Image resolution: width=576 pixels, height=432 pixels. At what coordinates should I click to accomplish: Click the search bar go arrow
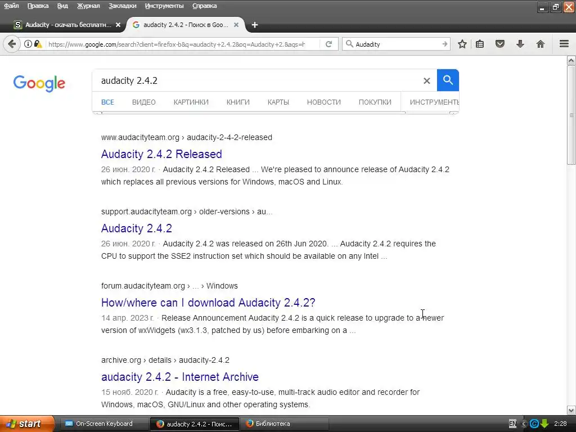click(x=445, y=44)
